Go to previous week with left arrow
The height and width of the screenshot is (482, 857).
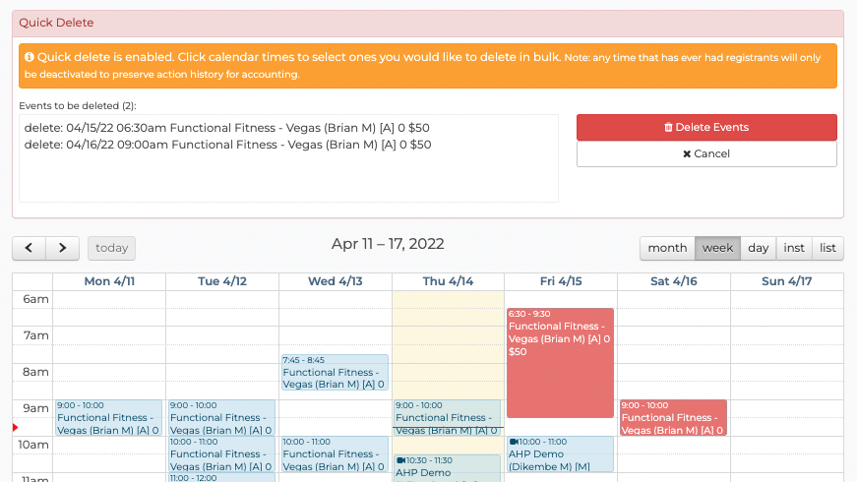point(29,248)
